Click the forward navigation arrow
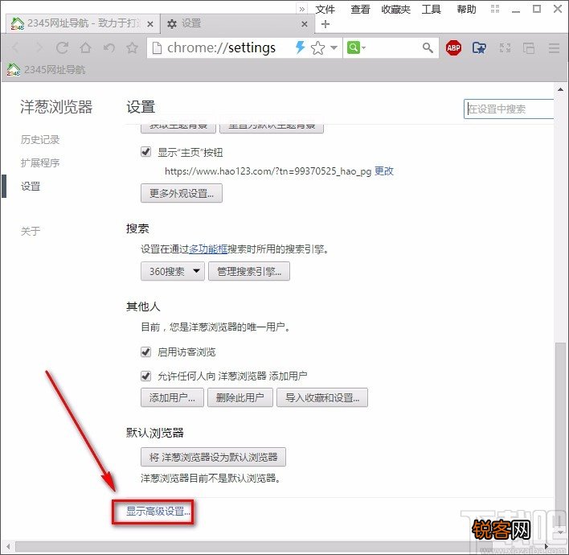Image resolution: width=569 pixels, height=555 pixels. (x=39, y=47)
